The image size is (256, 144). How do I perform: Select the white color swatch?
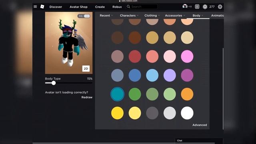coord(187,113)
